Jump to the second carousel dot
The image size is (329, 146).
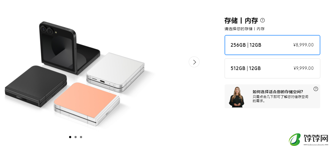(76, 137)
